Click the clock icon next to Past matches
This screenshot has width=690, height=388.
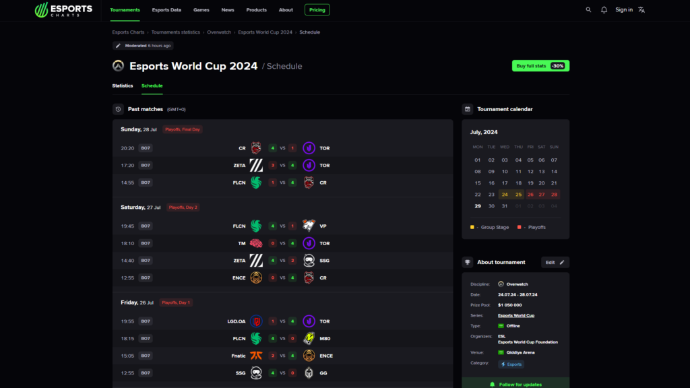pyautogui.click(x=119, y=109)
